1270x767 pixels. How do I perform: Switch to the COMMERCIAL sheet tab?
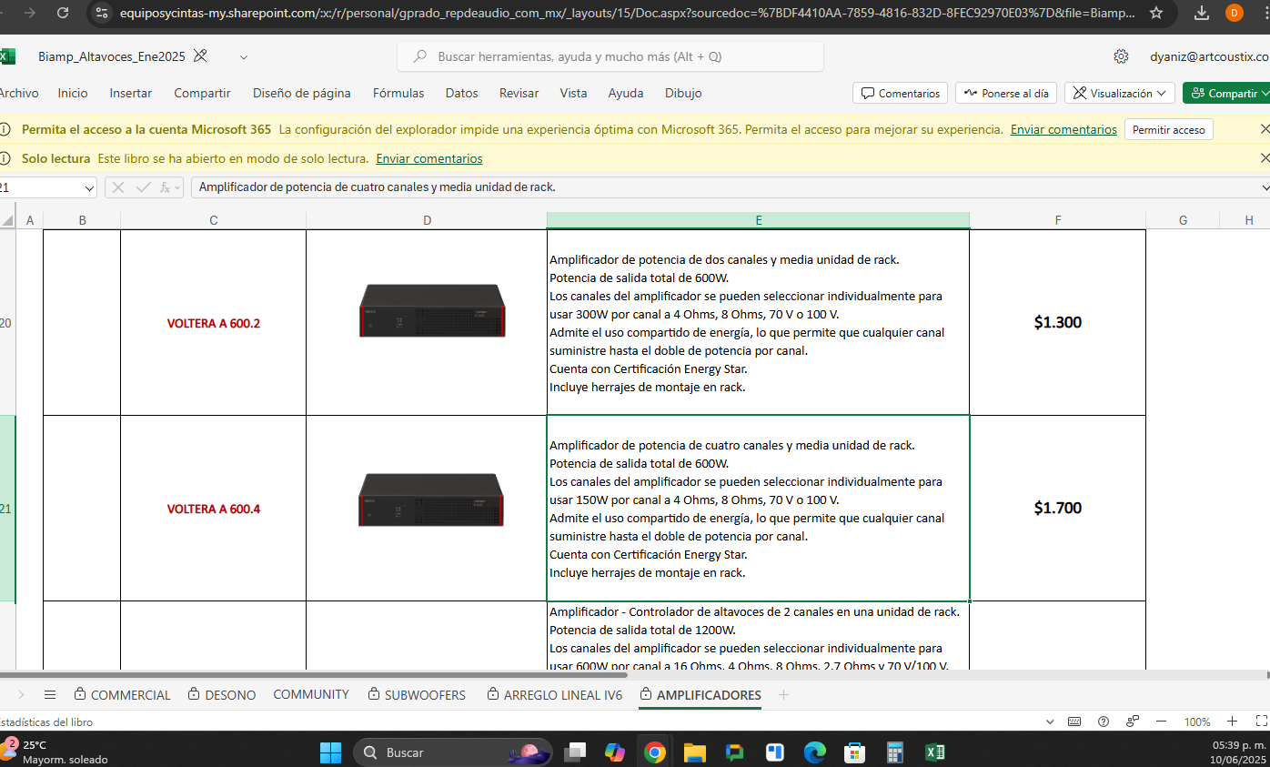(122, 694)
